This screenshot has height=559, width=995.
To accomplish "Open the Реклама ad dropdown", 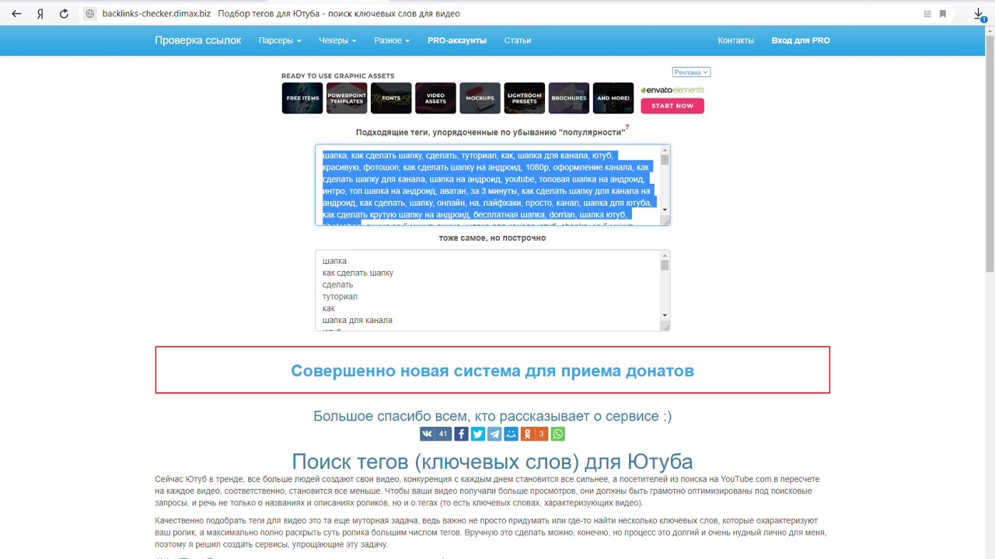I will click(x=691, y=72).
